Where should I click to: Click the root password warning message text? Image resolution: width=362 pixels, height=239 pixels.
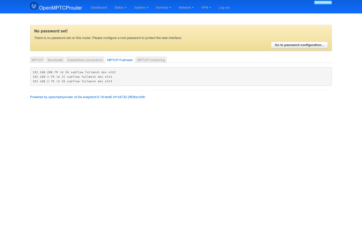click(108, 38)
